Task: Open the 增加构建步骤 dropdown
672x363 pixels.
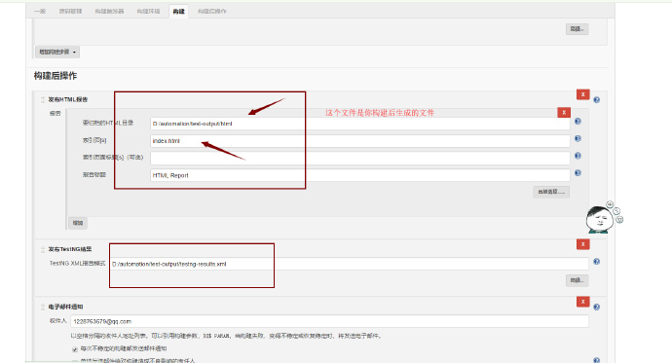Action: click(x=57, y=52)
